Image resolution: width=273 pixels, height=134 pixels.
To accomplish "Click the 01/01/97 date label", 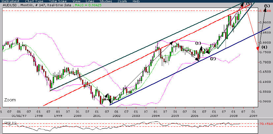I will point(19,116).
